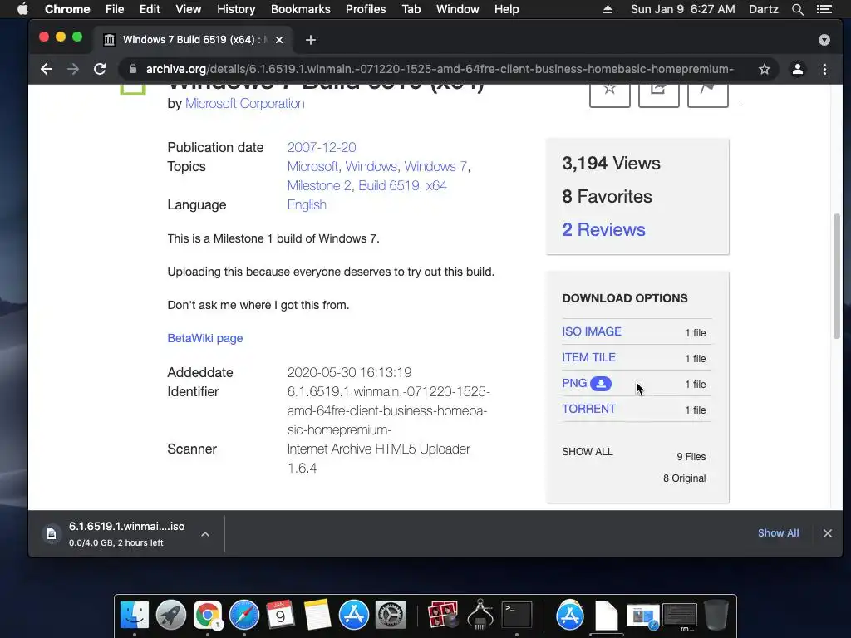The height and width of the screenshot is (638, 851).
Task: Open the Window menu
Action: [458, 9]
